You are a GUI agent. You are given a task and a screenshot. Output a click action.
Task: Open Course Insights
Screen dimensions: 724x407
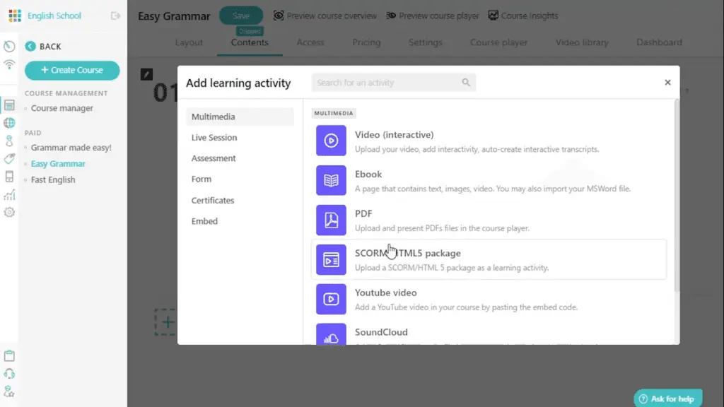coord(523,16)
